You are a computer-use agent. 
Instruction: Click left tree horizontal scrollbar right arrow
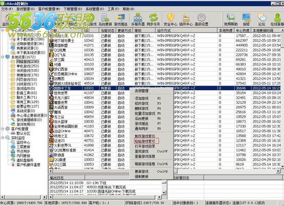(x=45, y=197)
